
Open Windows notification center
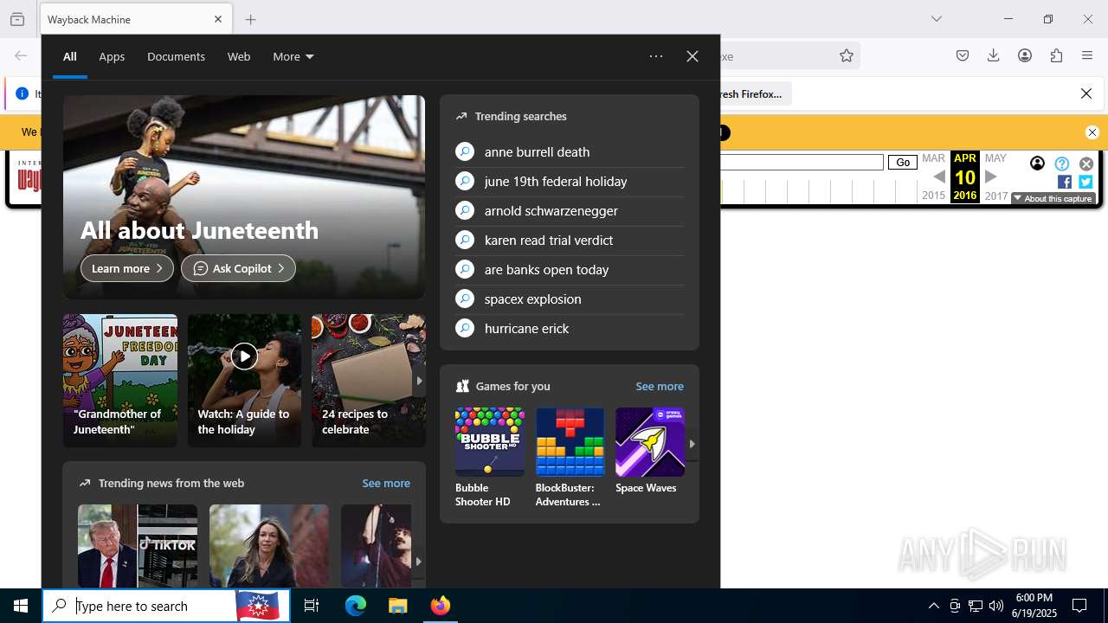tap(1079, 606)
